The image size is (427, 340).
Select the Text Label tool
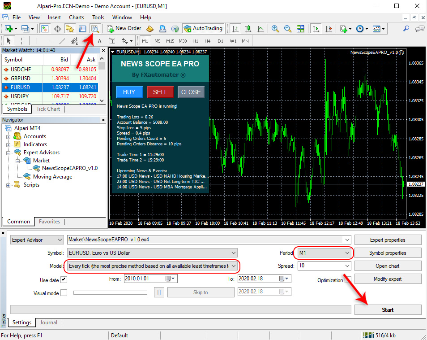112,41
